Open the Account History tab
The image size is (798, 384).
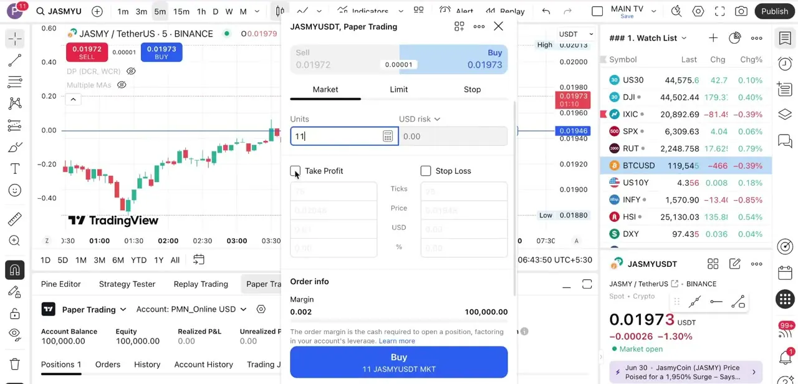click(204, 364)
